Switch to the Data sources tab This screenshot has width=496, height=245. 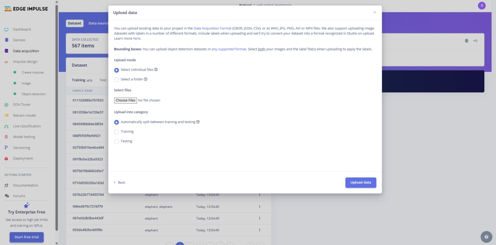point(99,23)
